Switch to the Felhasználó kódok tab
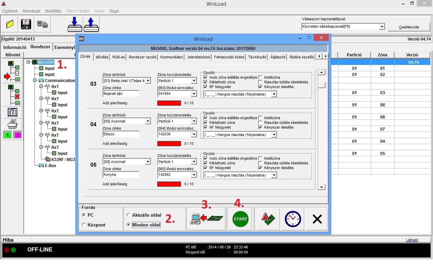This screenshot has width=433, height=270. pyautogui.click(x=229, y=57)
